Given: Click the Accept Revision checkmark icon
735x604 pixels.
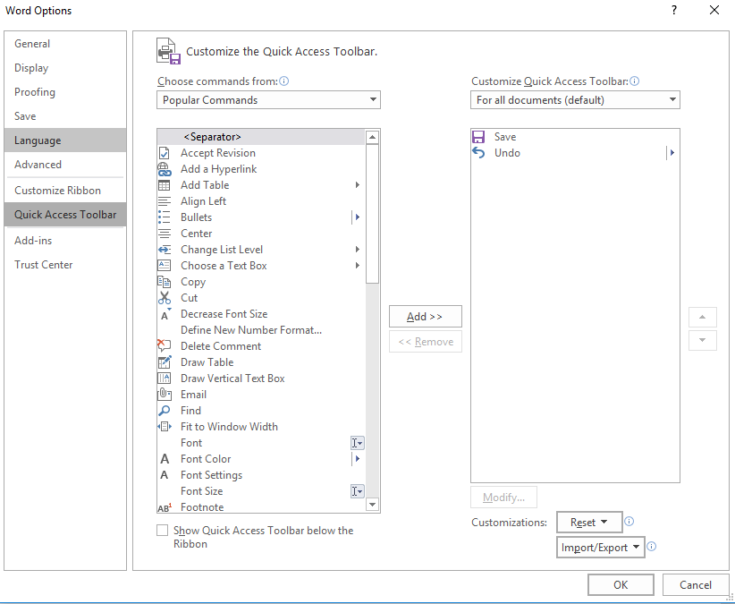Looking at the screenshot, I should [x=164, y=153].
